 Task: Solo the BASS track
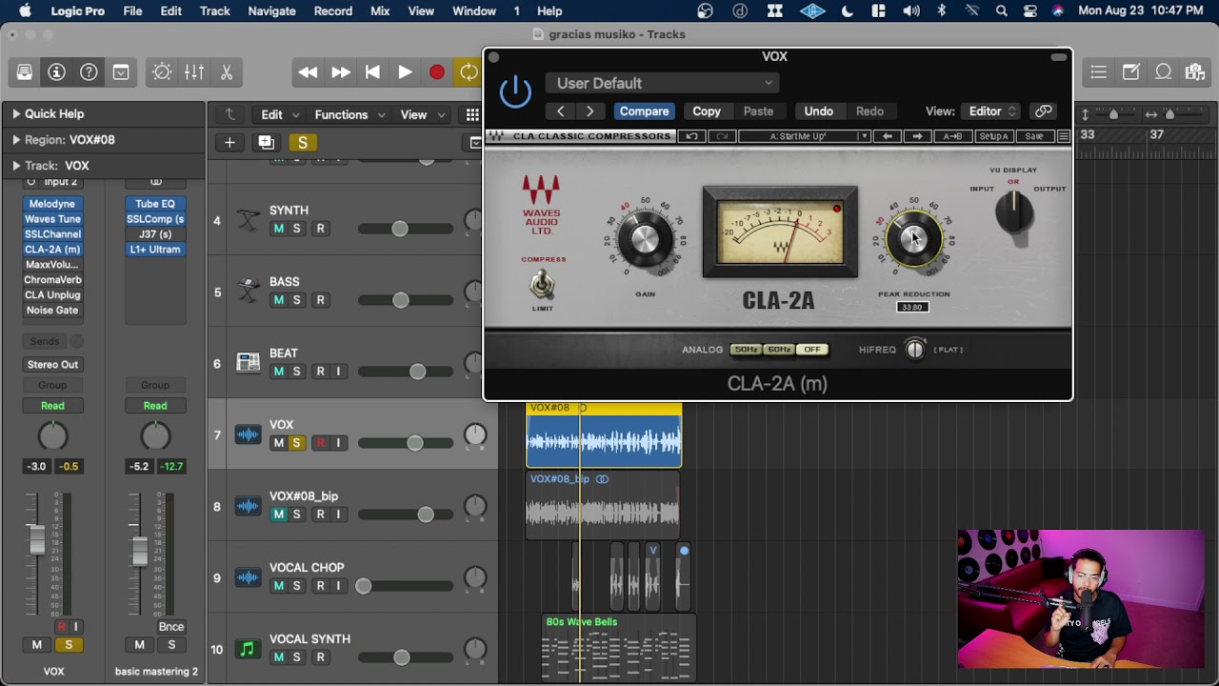pos(296,300)
